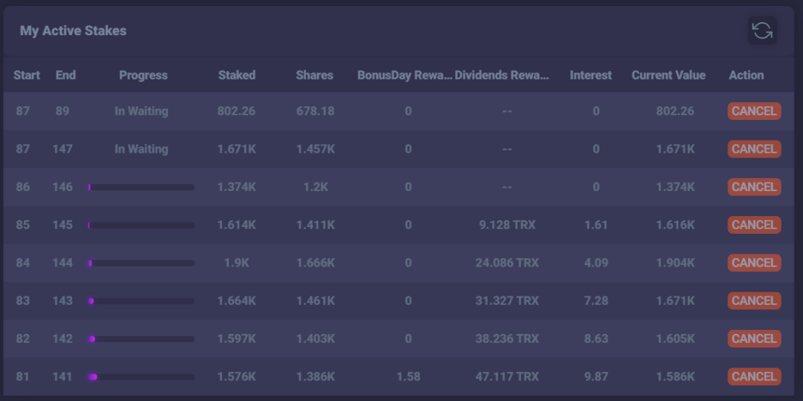Sort by the Start column header

tap(27, 75)
